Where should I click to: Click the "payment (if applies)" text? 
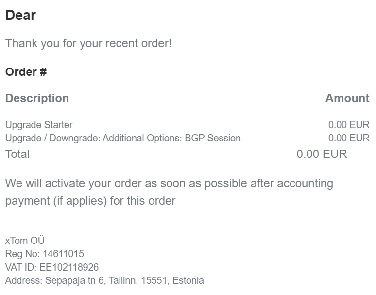[55, 201]
